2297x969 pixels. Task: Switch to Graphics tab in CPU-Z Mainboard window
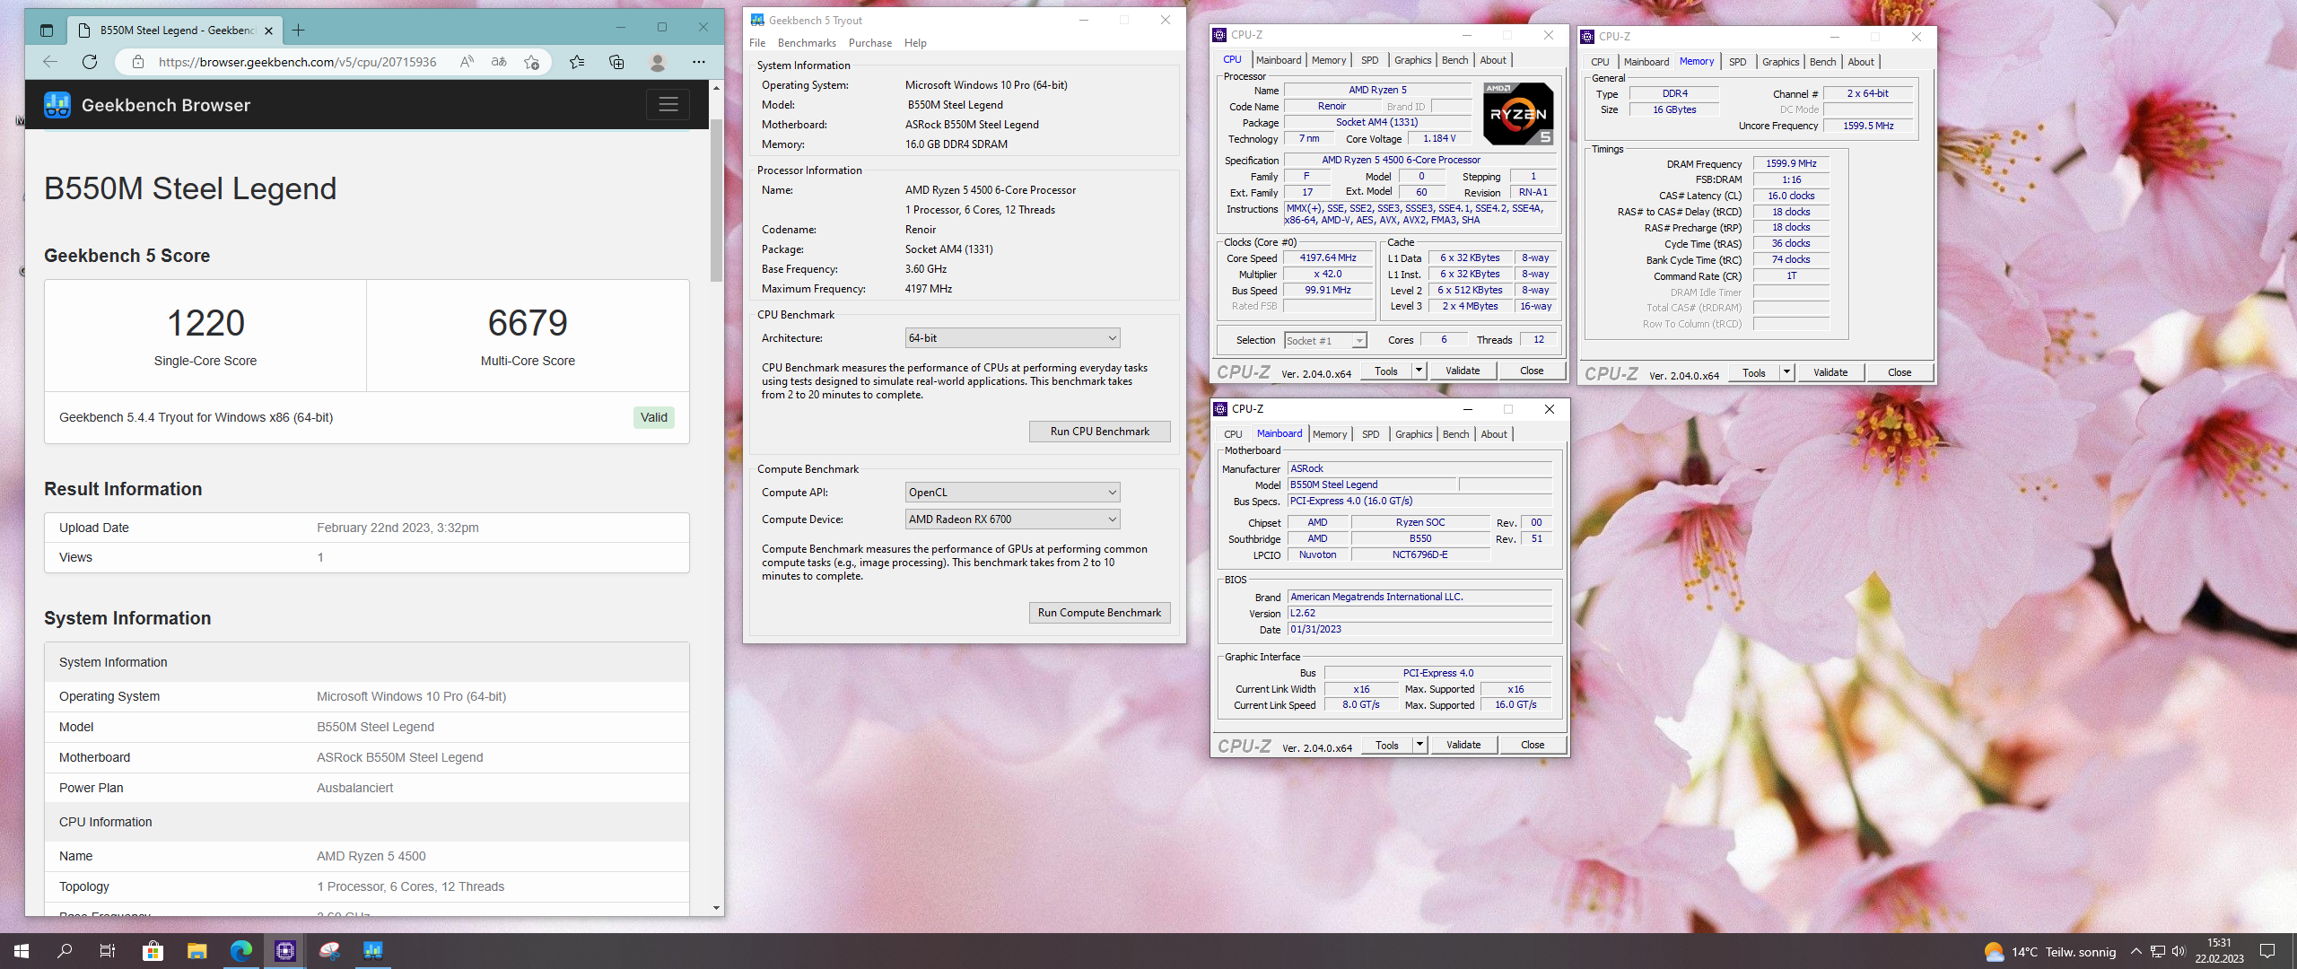pyautogui.click(x=1414, y=434)
